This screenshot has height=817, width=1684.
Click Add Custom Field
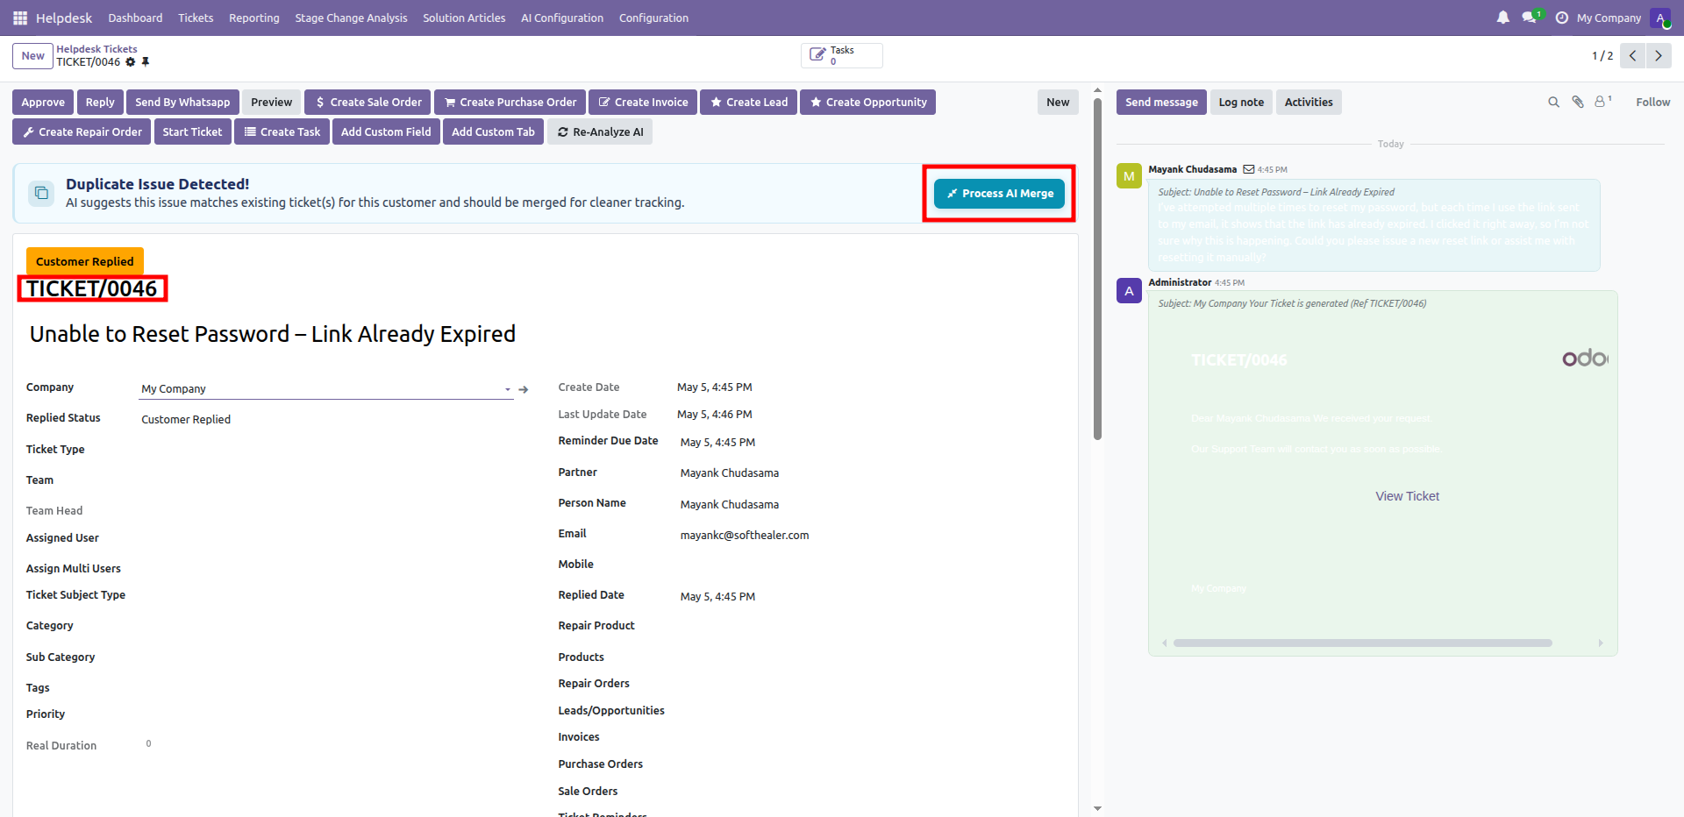(x=386, y=132)
